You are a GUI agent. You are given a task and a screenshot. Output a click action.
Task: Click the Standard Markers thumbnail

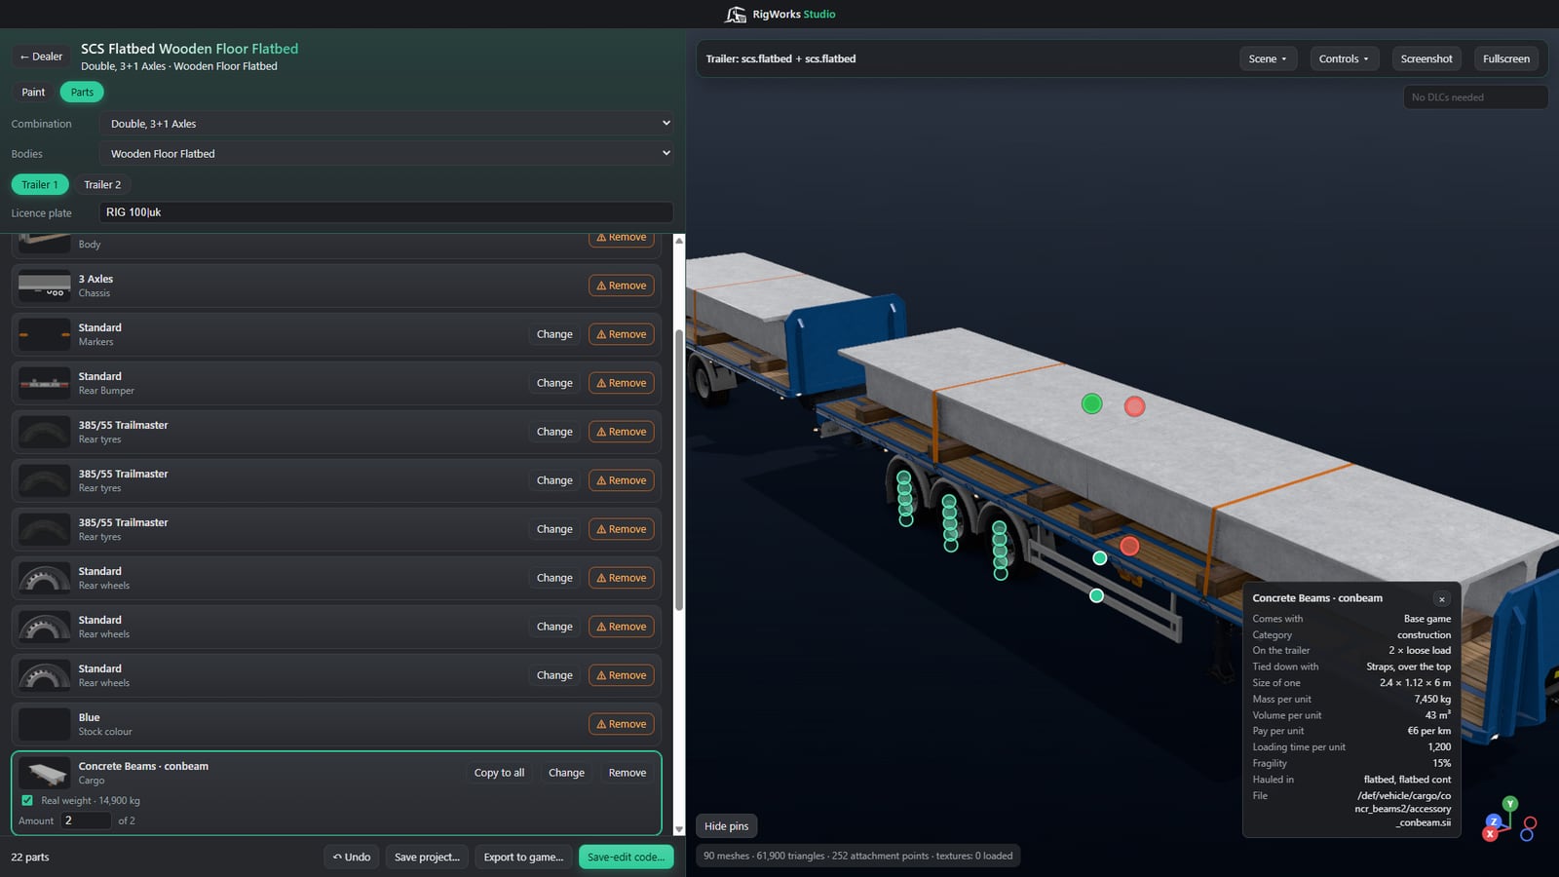[x=44, y=334]
